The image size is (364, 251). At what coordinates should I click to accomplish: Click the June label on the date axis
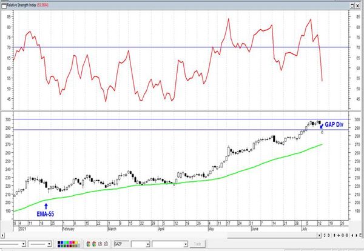(x=255, y=229)
